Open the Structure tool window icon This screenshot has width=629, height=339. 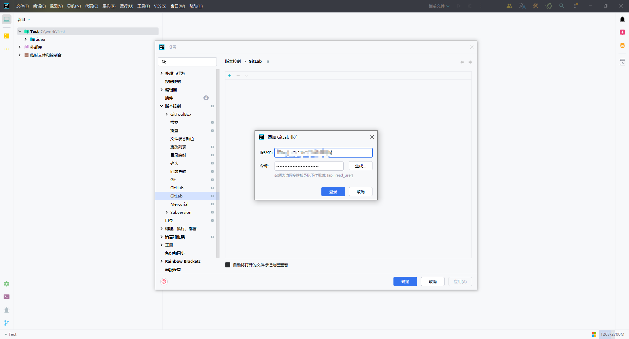click(x=7, y=36)
